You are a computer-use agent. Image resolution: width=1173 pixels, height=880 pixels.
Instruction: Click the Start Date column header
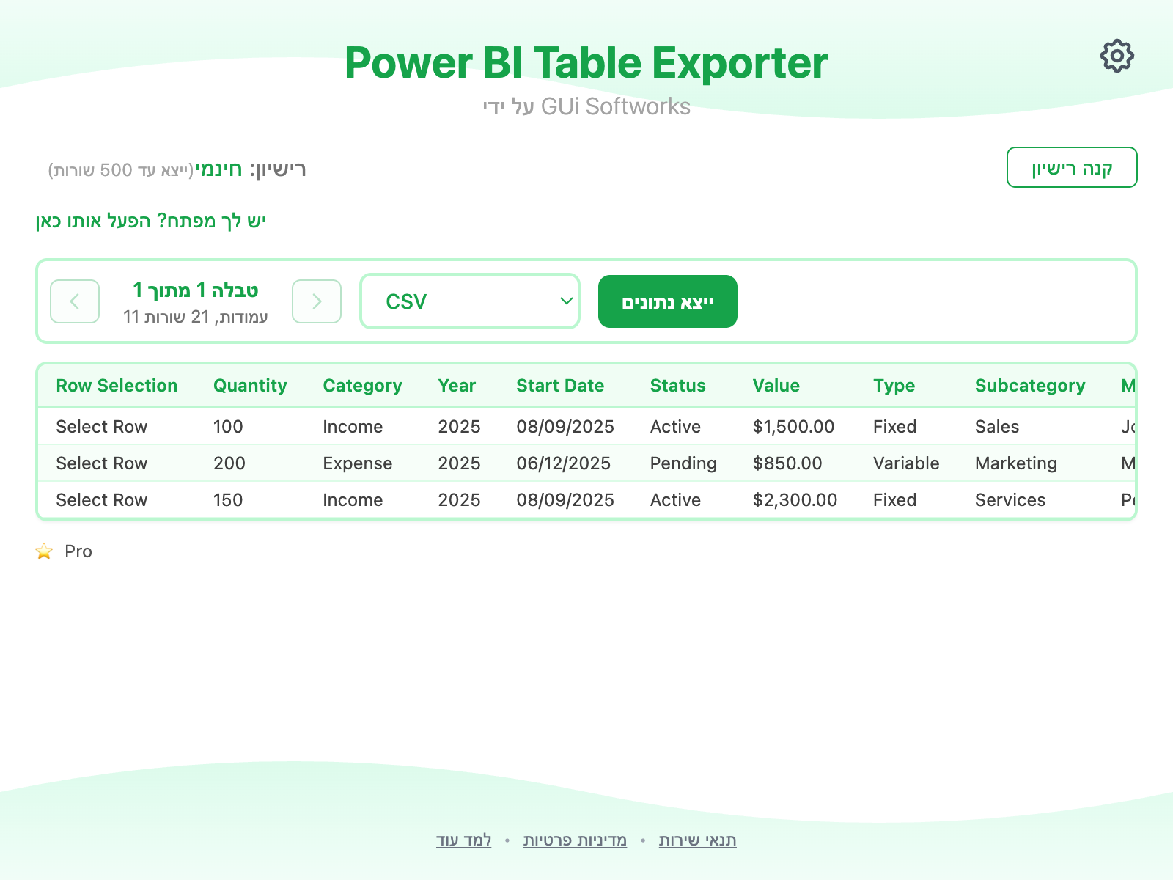coord(560,386)
